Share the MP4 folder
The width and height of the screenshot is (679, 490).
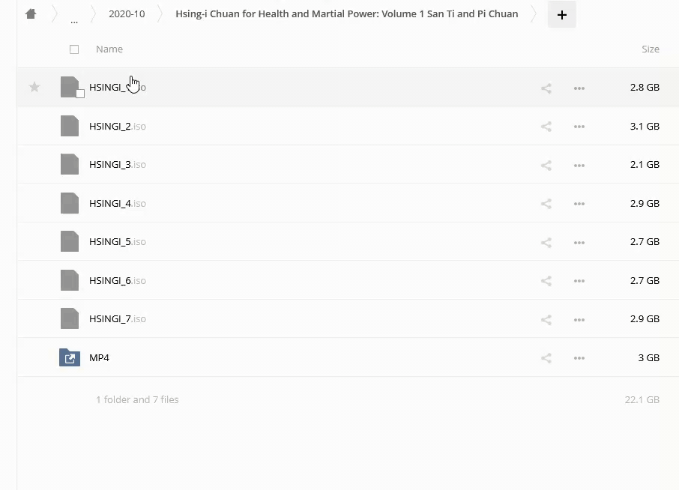(546, 358)
